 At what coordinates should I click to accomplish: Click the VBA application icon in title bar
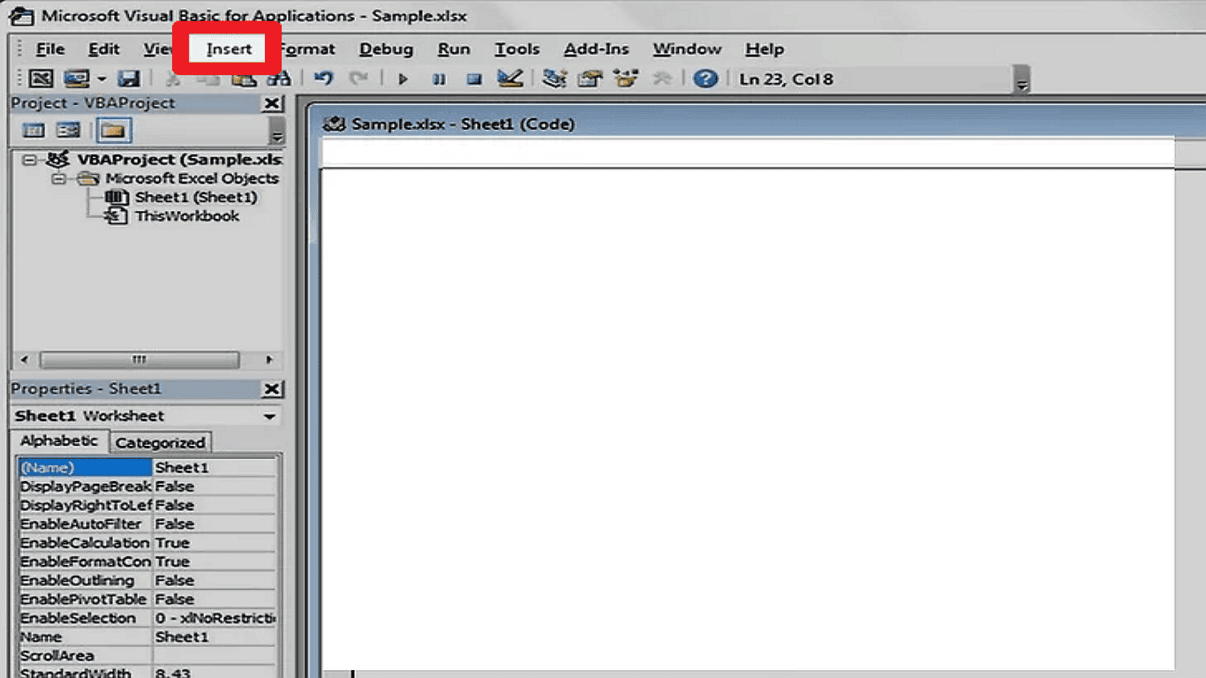click(21, 16)
